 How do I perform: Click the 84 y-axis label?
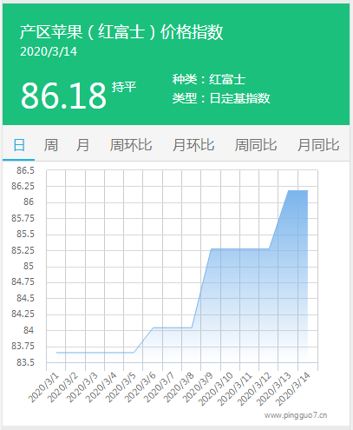pos(29,330)
